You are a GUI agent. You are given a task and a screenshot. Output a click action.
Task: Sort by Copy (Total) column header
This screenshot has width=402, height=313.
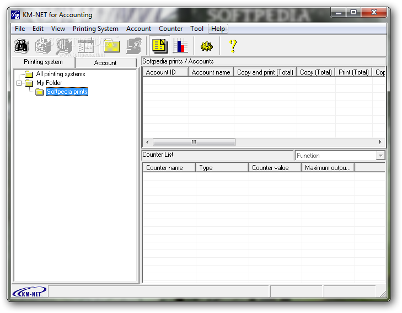click(x=316, y=72)
